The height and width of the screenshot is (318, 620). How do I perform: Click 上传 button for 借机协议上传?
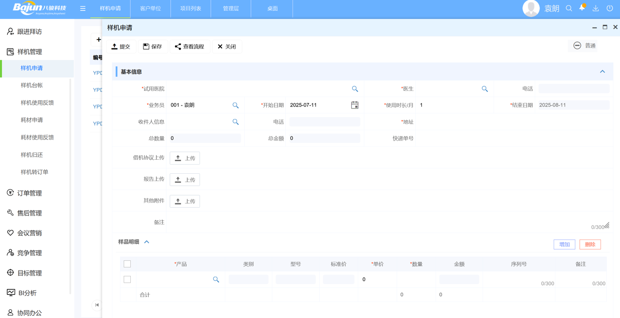[185, 158]
